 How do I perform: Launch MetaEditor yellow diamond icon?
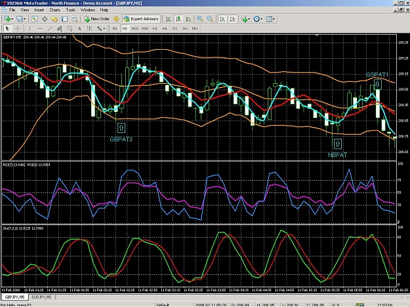pyautogui.click(x=116, y=19)
